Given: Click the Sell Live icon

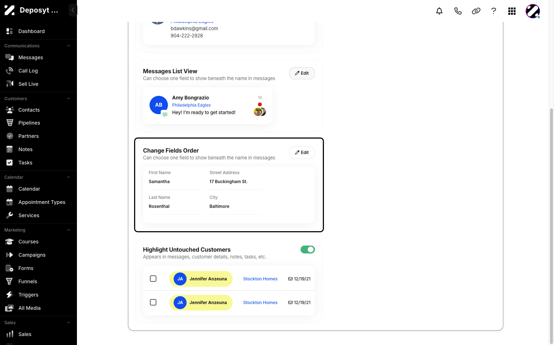Looking at the screenshot, I should pyautogui.click(x=10, y=84).
